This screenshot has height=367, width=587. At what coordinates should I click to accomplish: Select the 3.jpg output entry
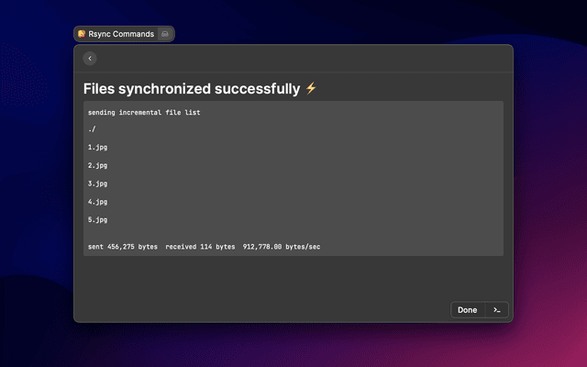[x=98, y=183]
